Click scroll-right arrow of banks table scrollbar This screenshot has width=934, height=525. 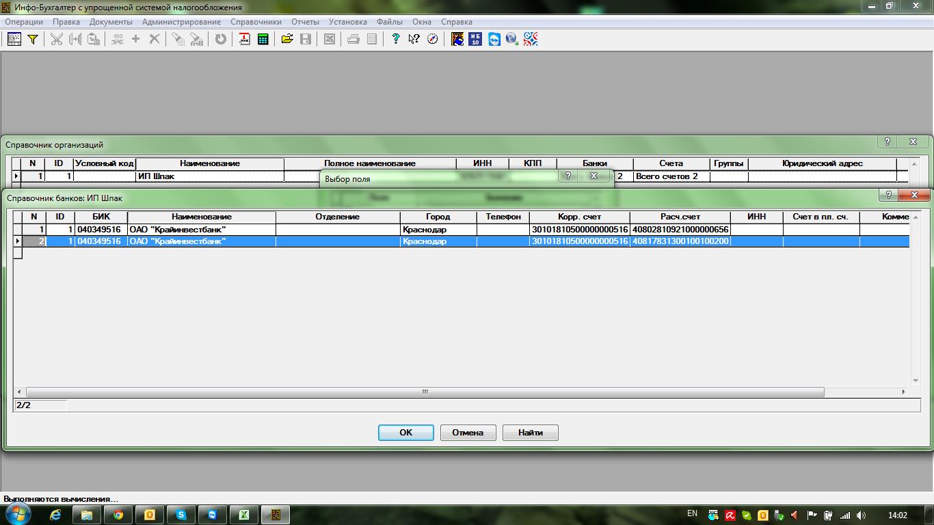[903, 392]
